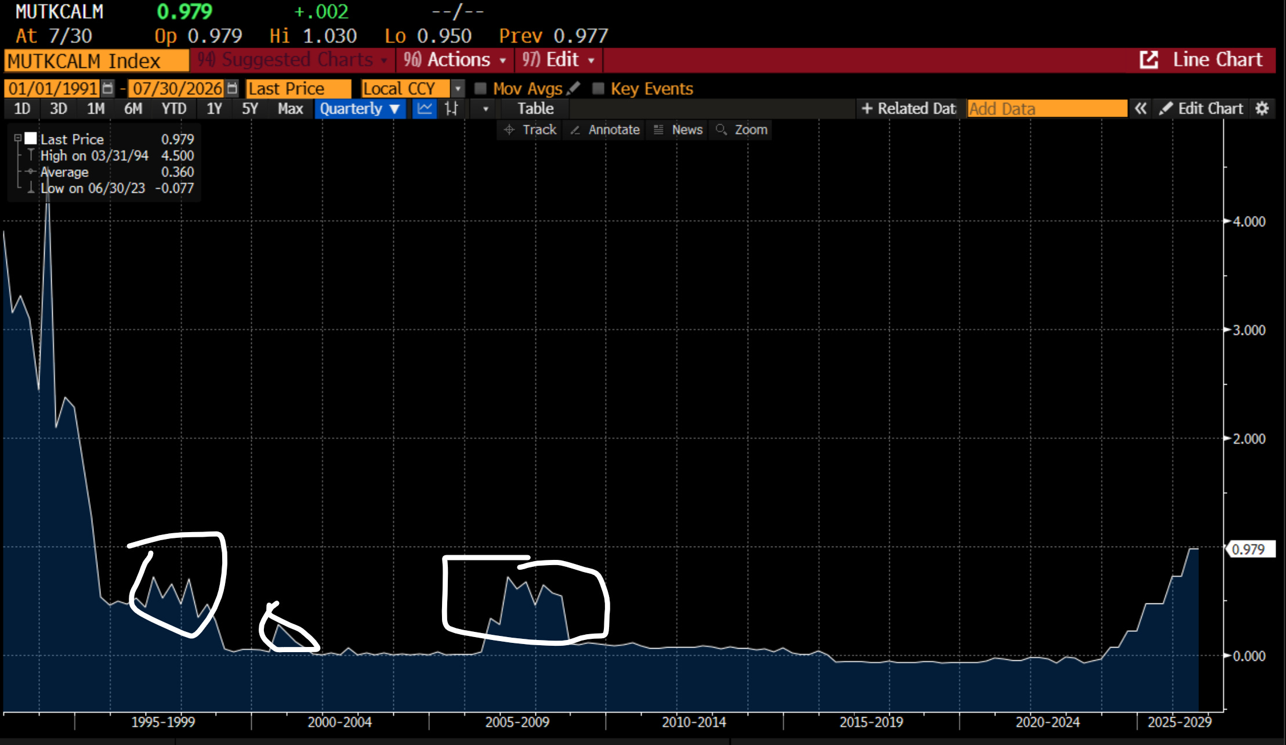Expand the arrow beside Local CCY
Screen dimensions: 1286x745
tap(458, 89)
